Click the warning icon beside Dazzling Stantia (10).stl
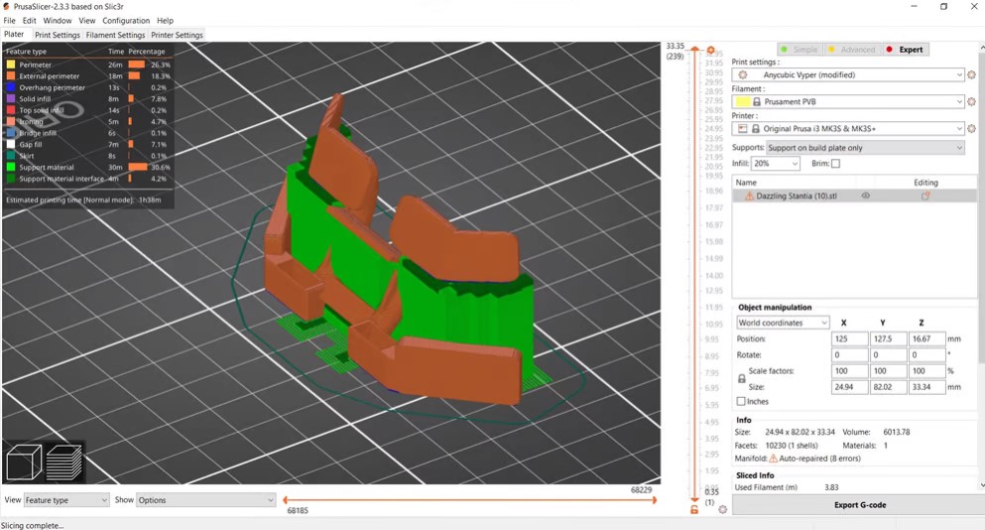985x530 pixels. coord(749,197)
